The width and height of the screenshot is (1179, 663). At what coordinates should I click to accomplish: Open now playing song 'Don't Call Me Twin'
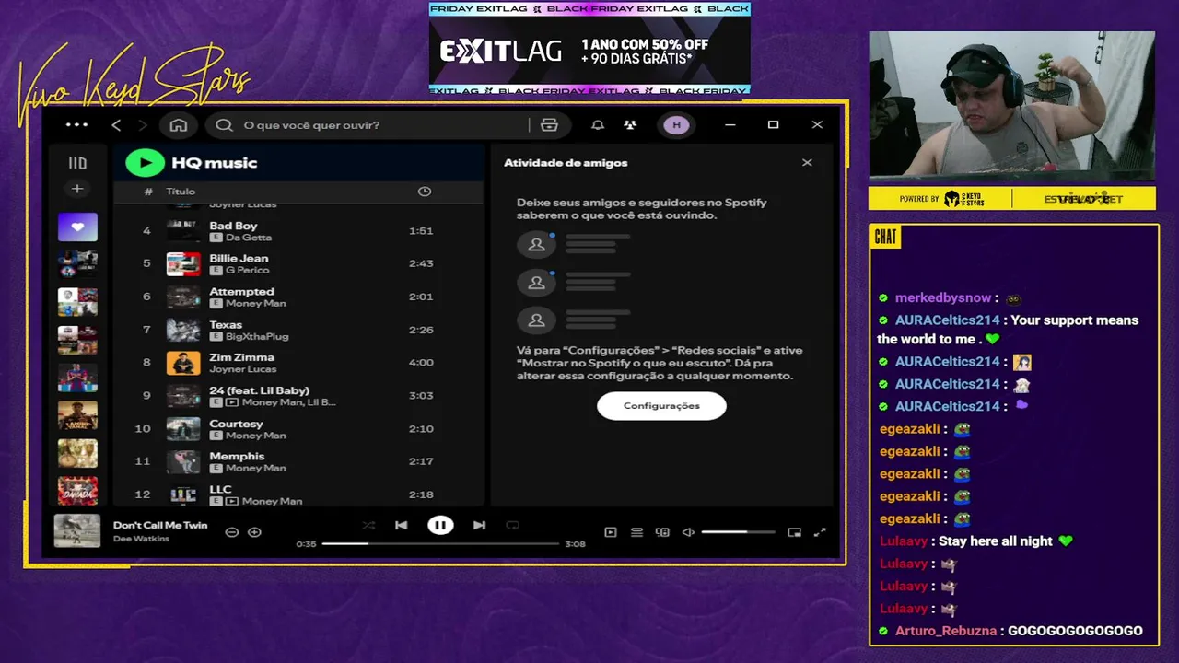point(160,525)
